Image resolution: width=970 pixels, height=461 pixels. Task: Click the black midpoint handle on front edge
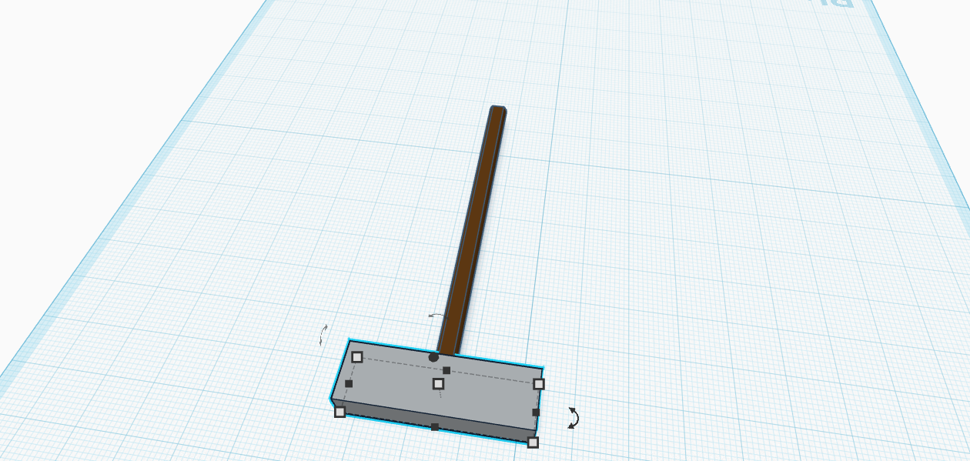[x=435, y=427]
